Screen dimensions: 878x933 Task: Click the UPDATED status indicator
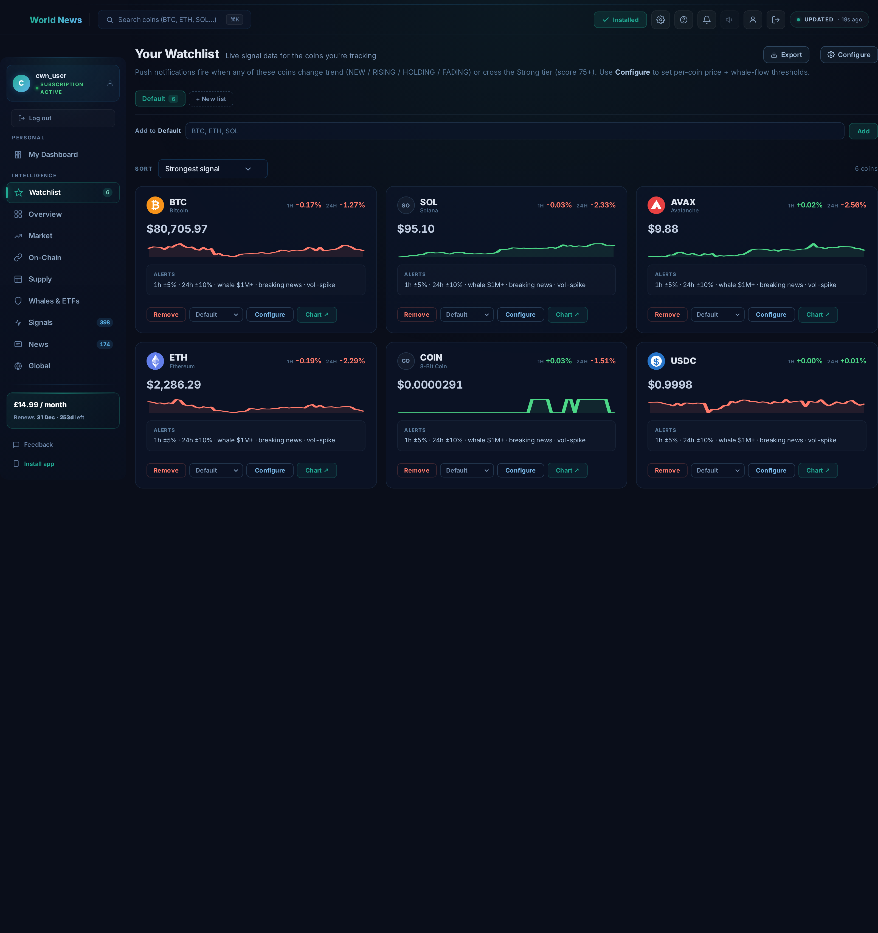coord(829,20)
